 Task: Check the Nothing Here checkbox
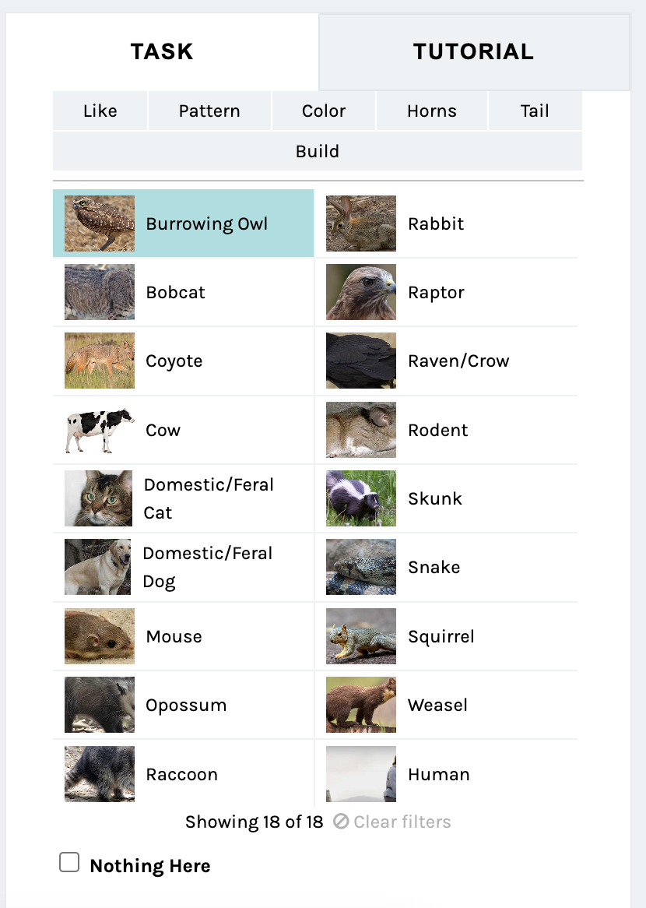pyautogui.click(x=69, y=862)
